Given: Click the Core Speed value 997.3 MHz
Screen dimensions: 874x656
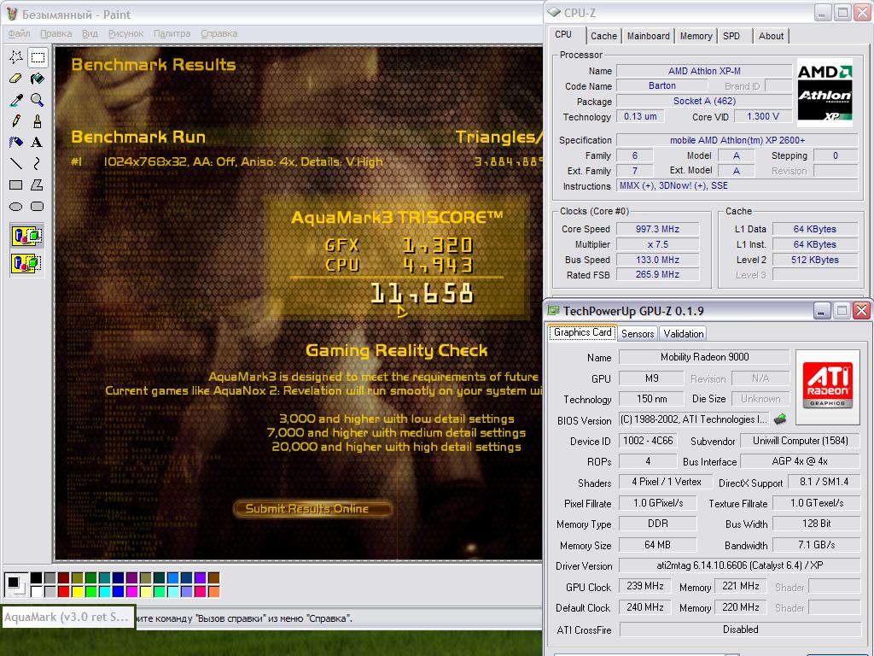Looking at the screenshot, I should [x=657, y=229].
